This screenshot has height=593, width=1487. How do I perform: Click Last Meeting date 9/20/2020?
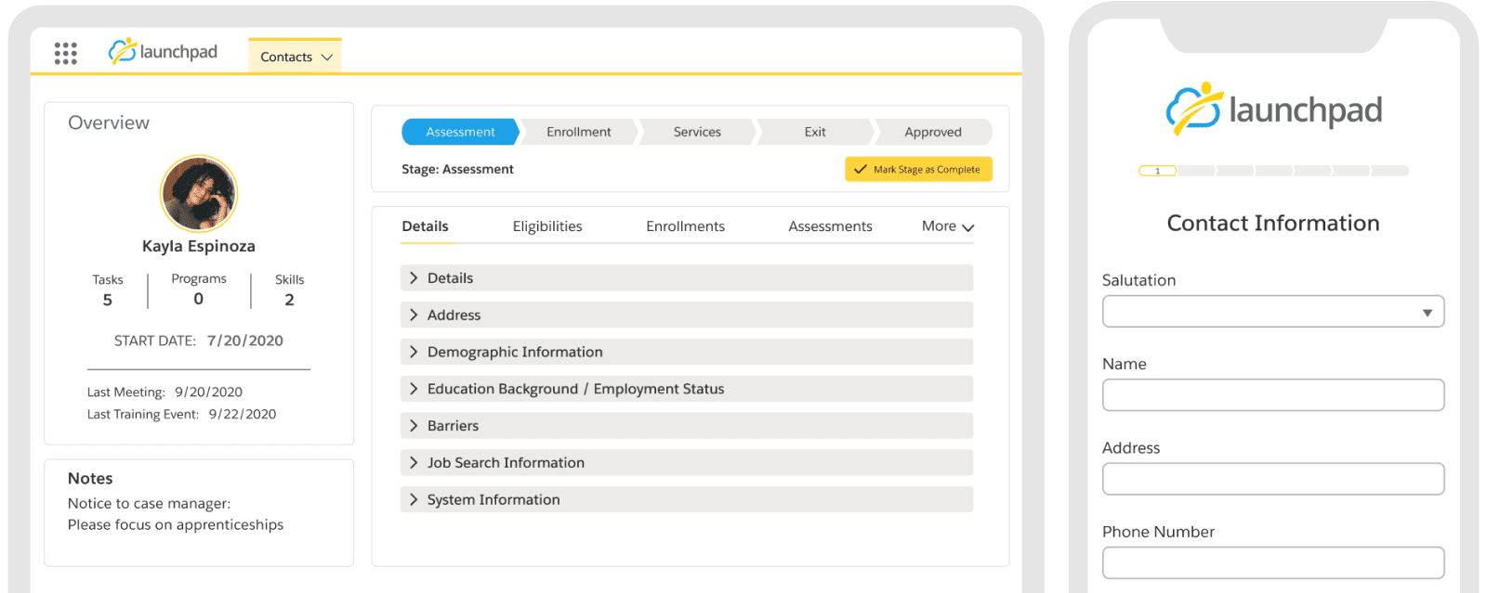coord(209,392)
